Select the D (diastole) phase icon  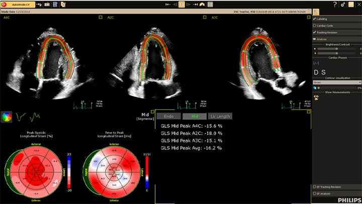click(317, 72)
